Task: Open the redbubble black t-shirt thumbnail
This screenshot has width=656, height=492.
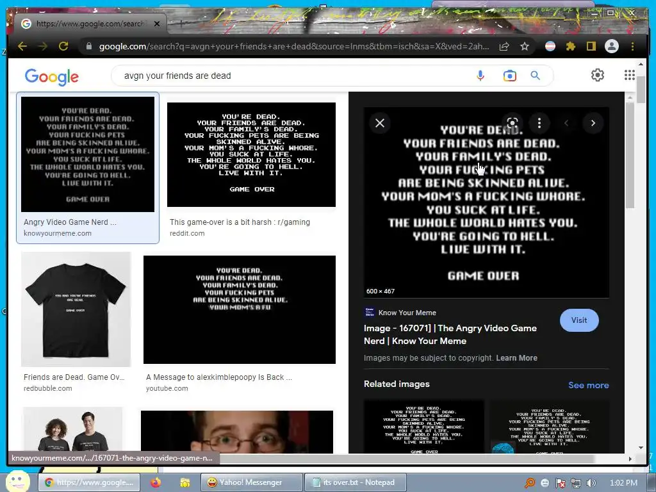Action: tap(76, 309)
